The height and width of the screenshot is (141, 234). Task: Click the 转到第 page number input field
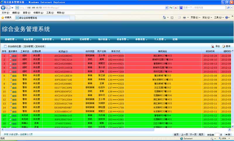click(217, 135)
